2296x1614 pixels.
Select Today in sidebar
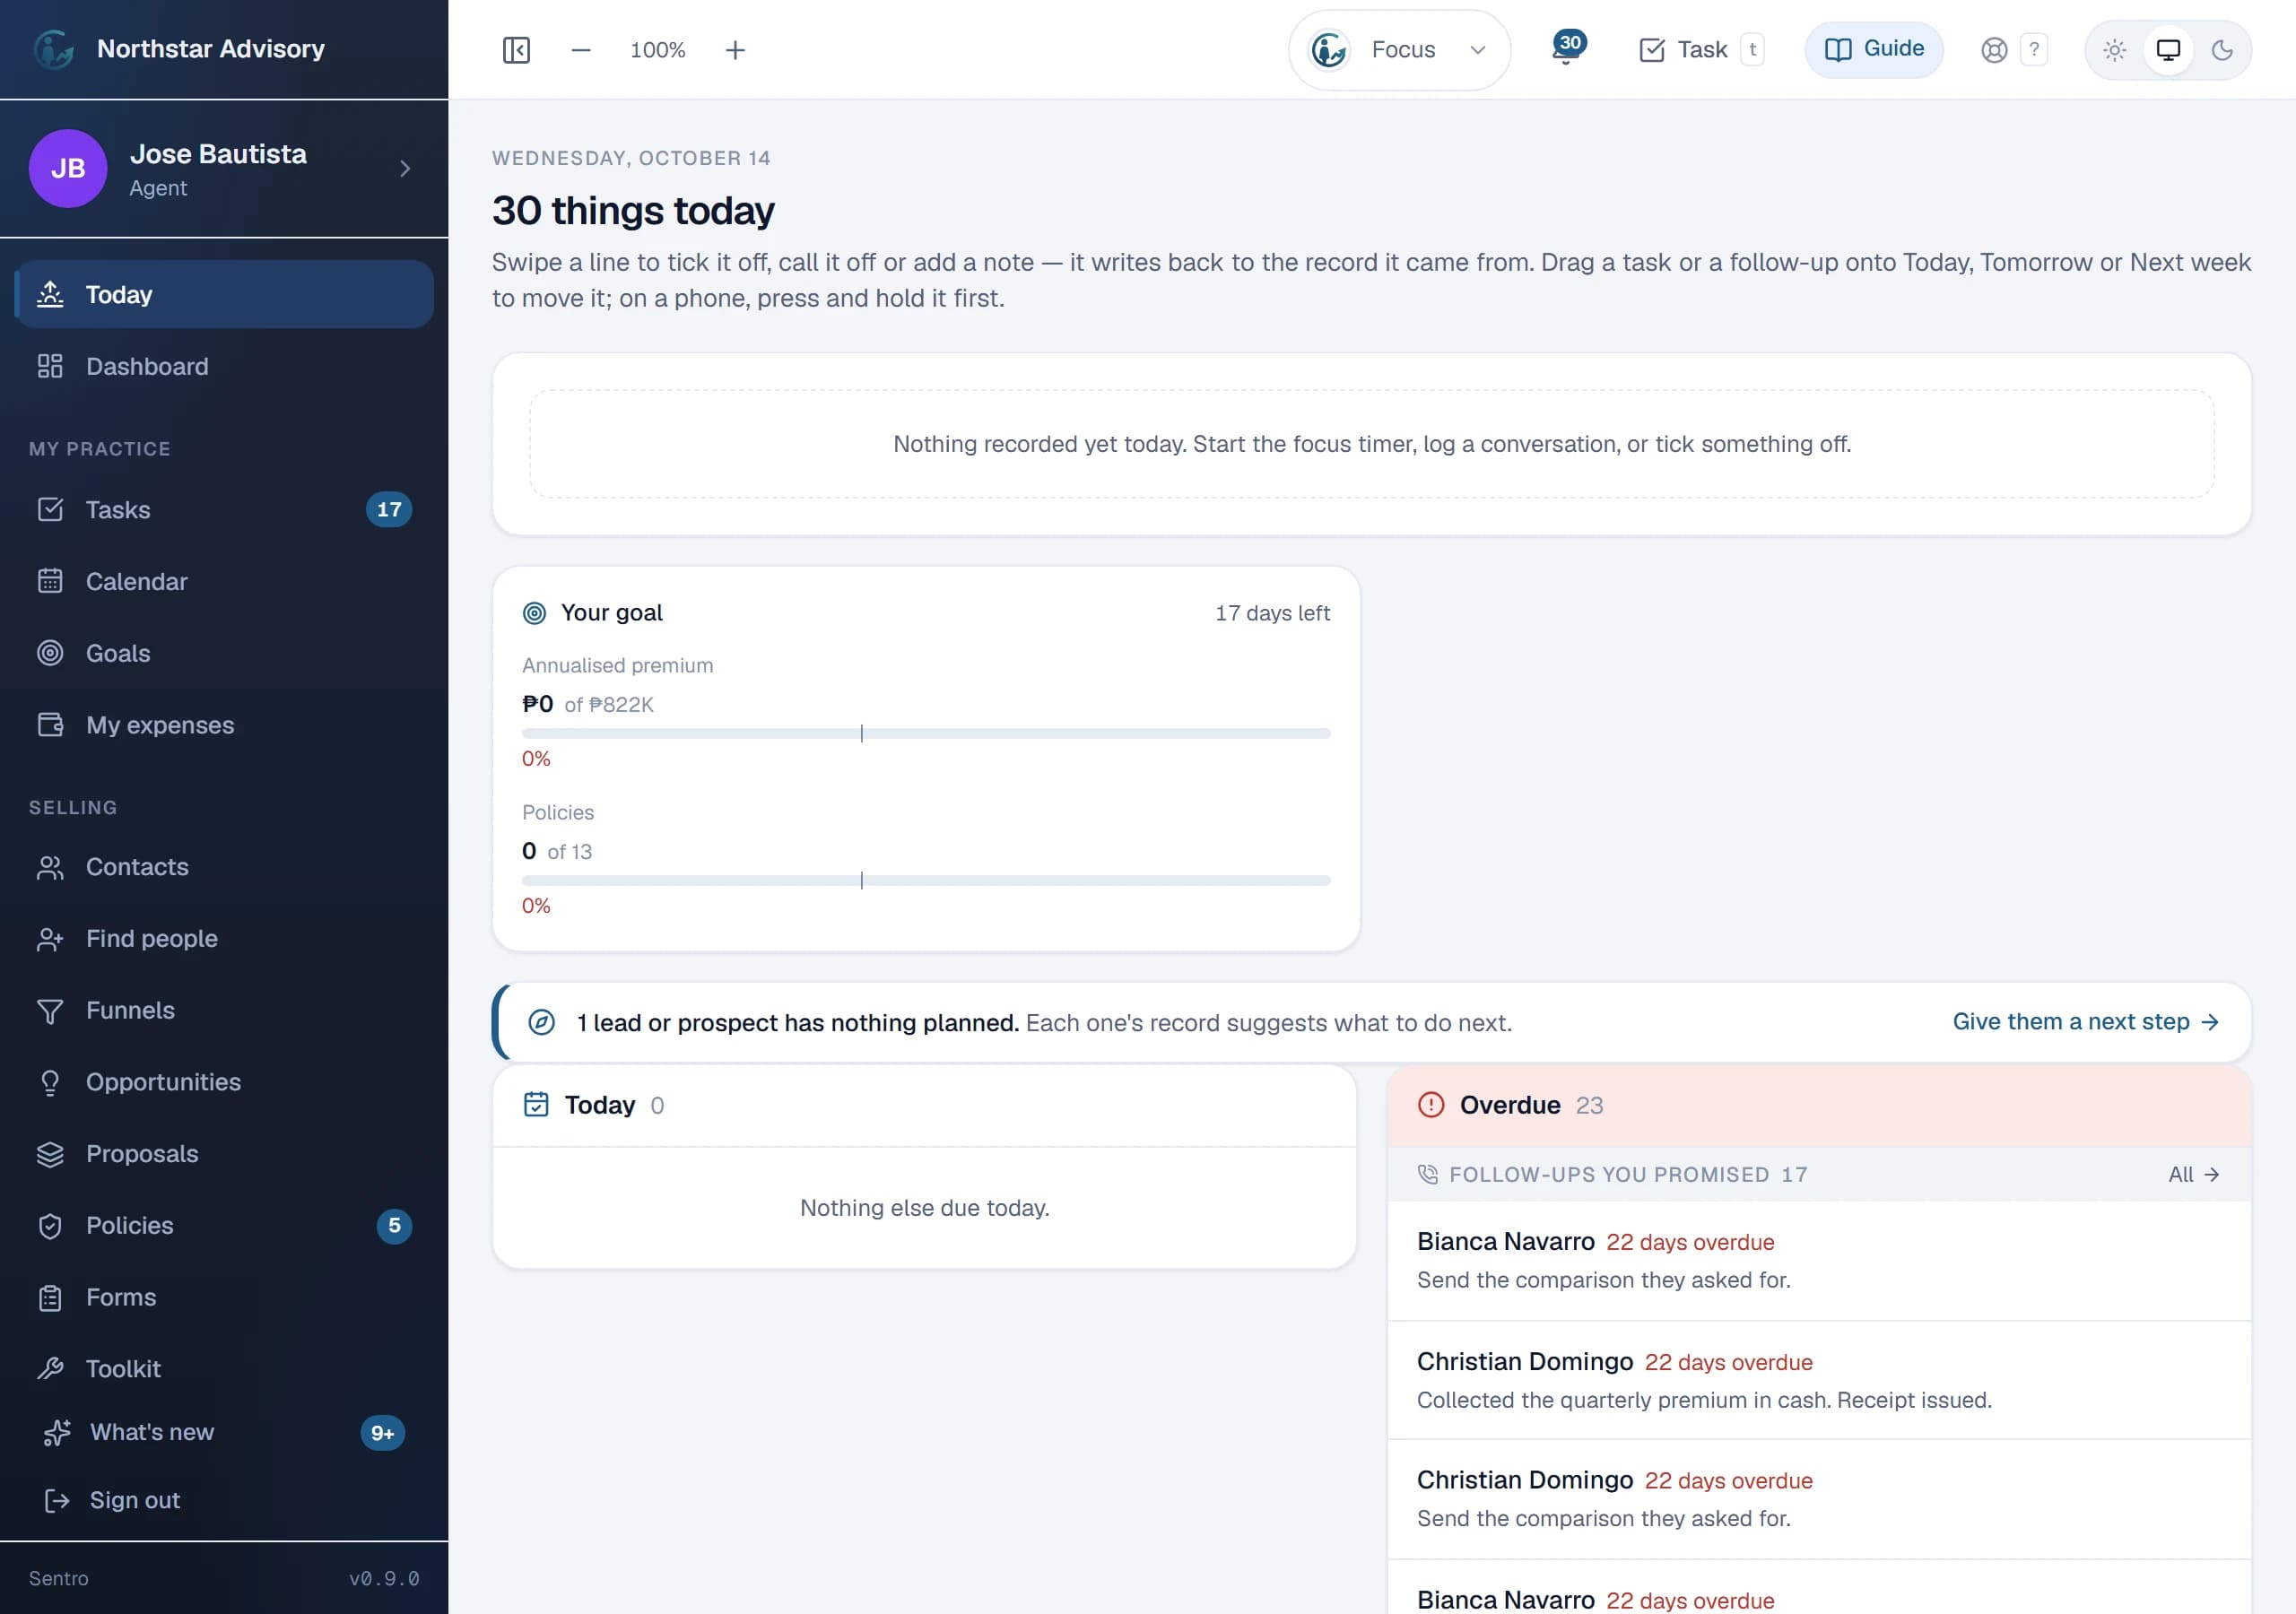224,295
